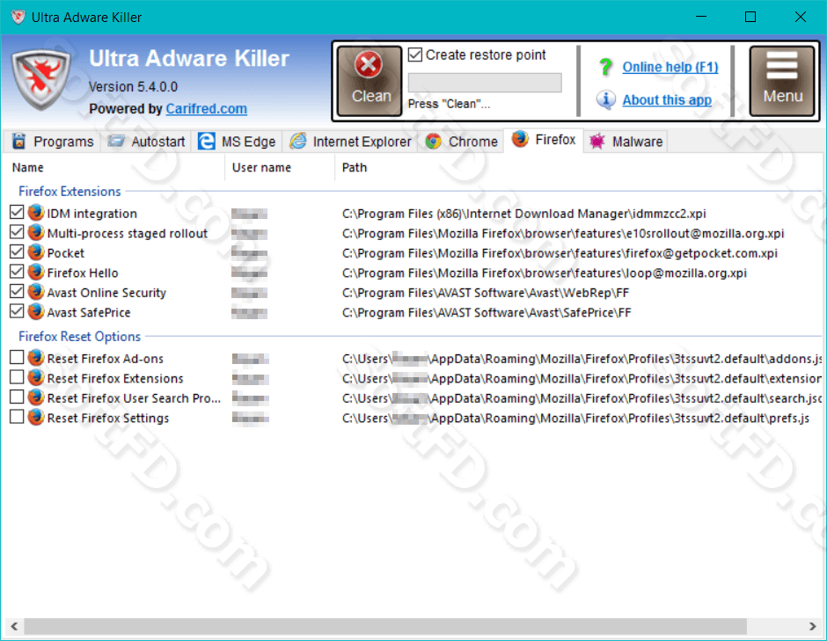
Task: Collapse the Firefox Extensions group header
Action: pyautogui.click(x=70, y=192)
